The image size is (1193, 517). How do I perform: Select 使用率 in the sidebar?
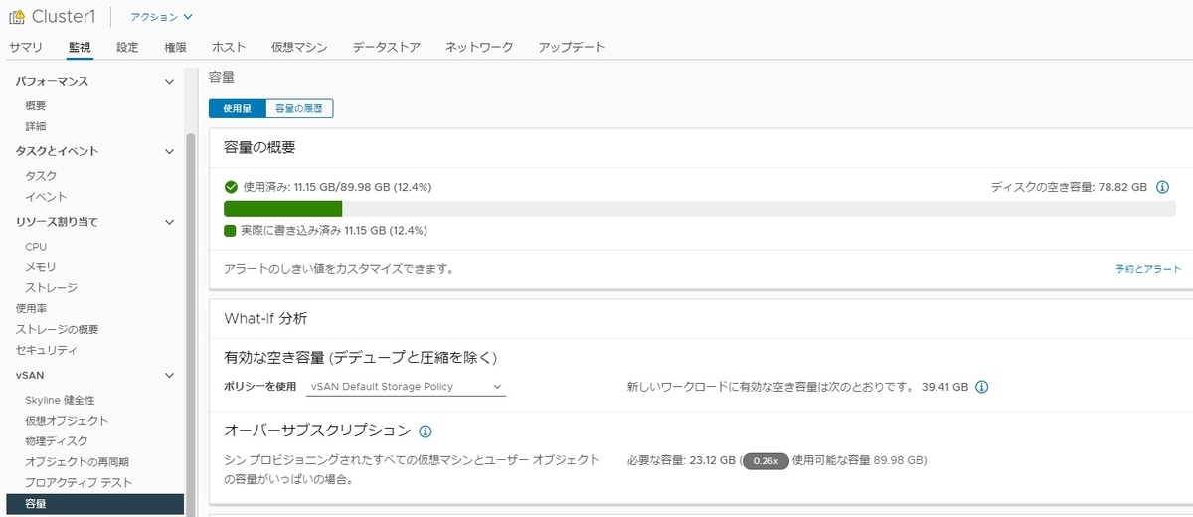click(31, 308)
